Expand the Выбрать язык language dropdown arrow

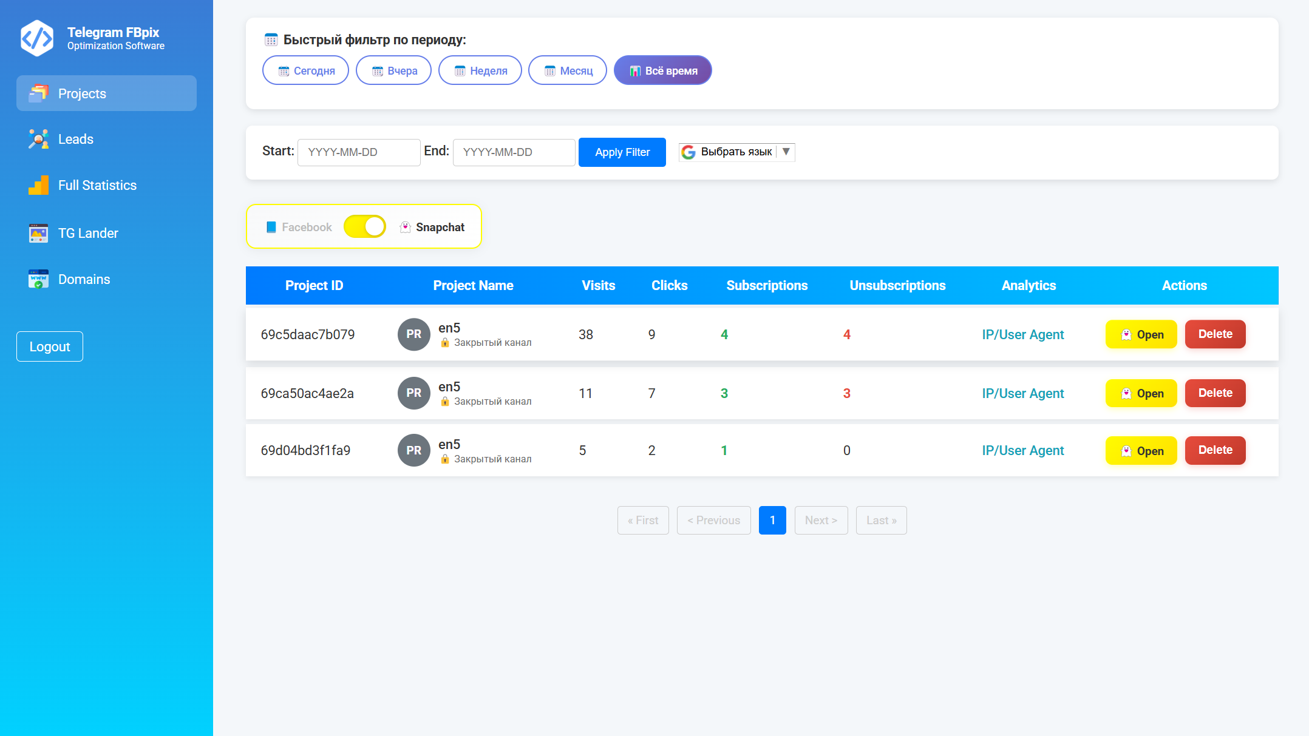(786, 152)
